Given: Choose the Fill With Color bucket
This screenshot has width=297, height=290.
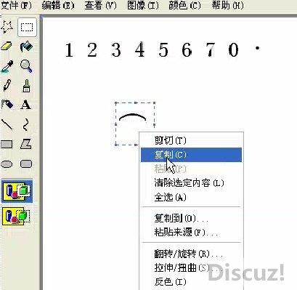Looking at the screenshot, I should [x=26, y=47].
